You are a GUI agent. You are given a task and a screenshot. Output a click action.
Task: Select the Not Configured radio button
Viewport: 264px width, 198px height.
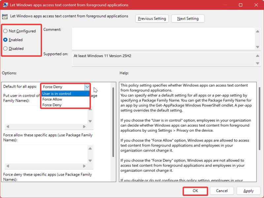(5, 31)
